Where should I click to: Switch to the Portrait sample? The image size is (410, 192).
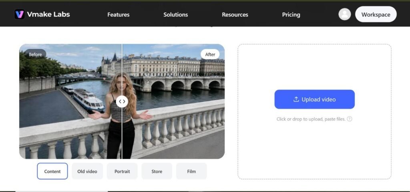coord(122,171)
